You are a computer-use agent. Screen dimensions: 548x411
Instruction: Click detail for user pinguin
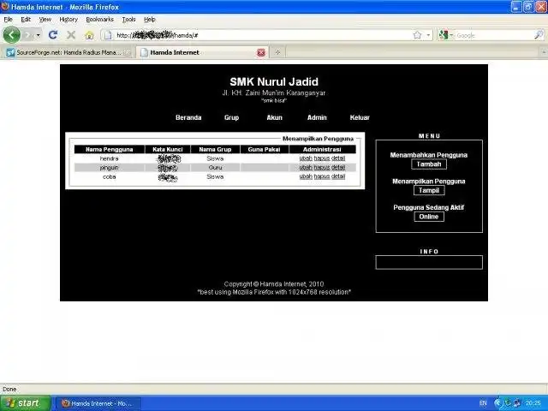tap(338, 168)
